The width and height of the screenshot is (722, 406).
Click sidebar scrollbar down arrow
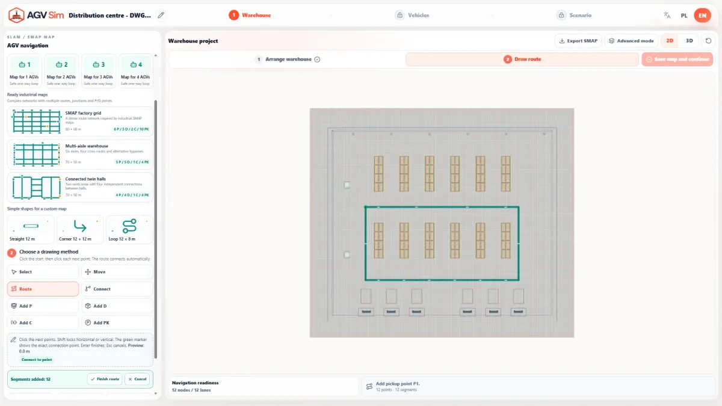click(156, 395)
